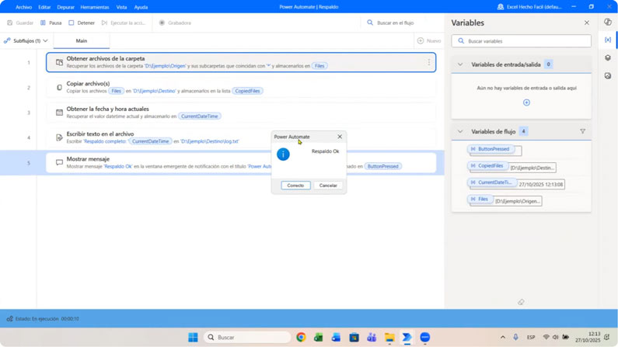Select ButtonPressed chip in Mostrar mensaje action
Screen dimensions: 618x347
coord(382,166)
